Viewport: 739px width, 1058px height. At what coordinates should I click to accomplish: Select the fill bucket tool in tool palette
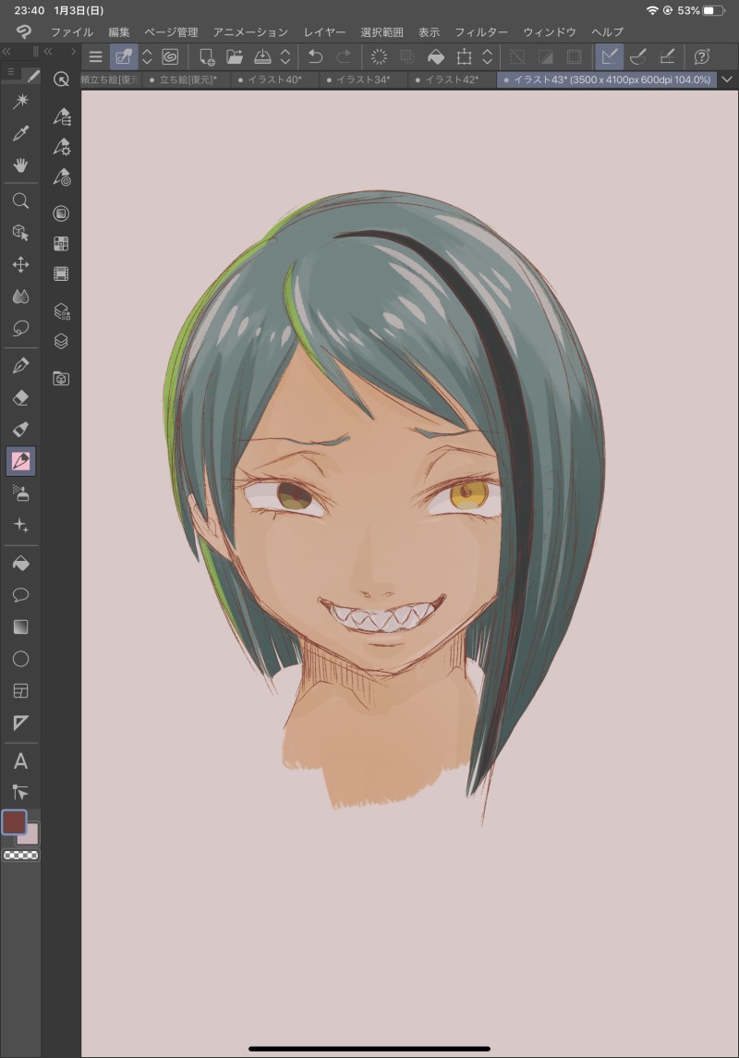pyautogui.click(x=21, y=563)
